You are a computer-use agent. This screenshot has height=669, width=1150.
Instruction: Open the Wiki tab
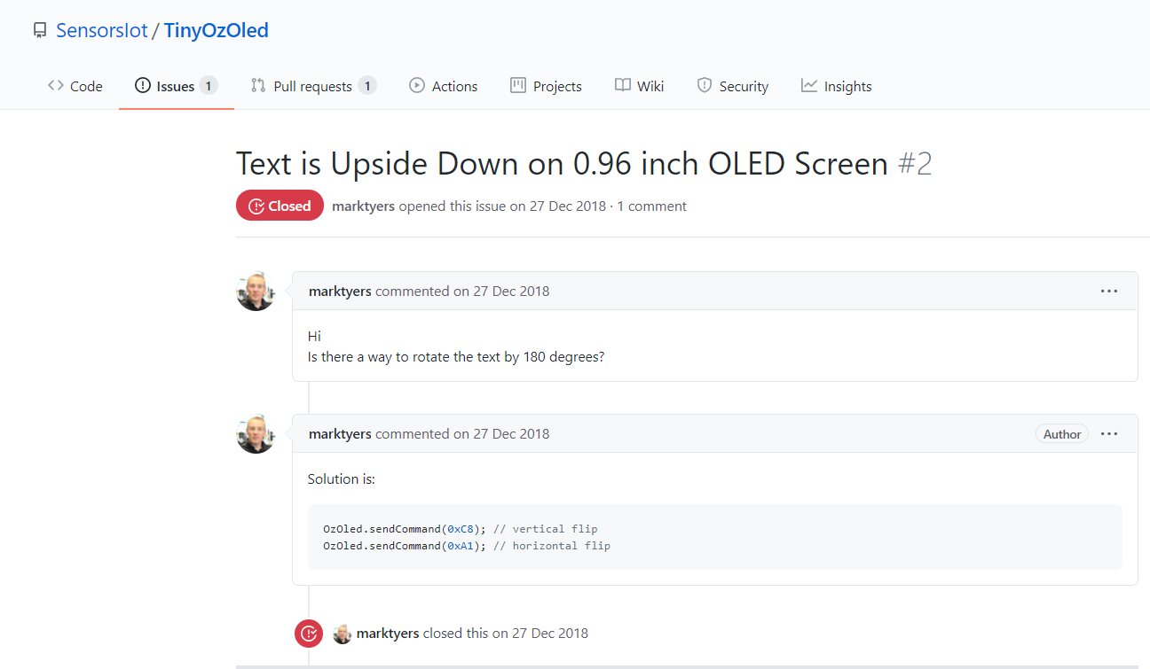[x=640, y=86]
